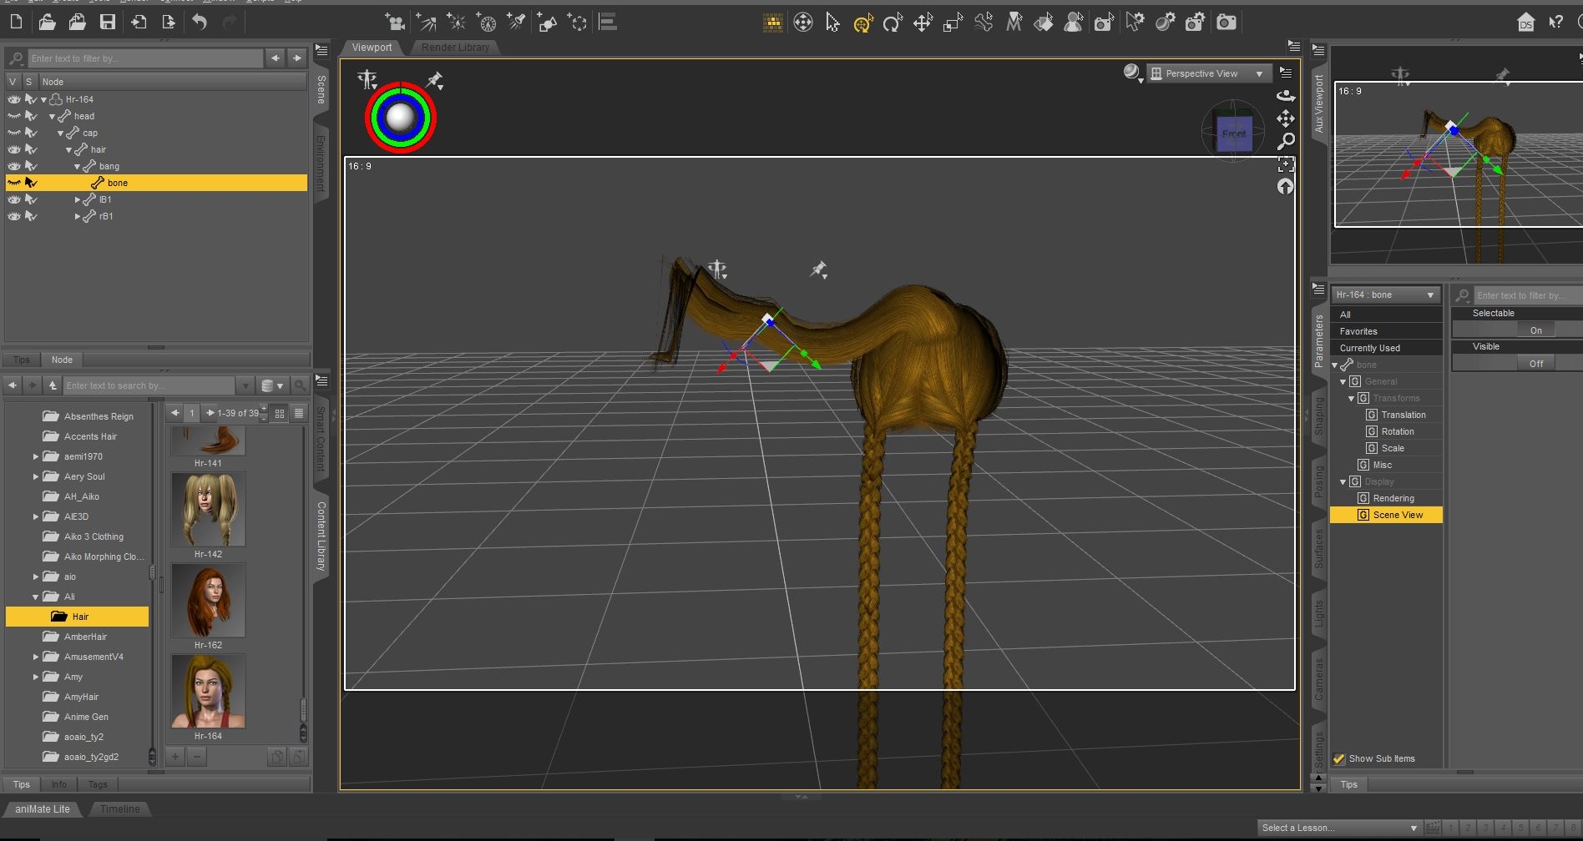Click the Save scene icon

[108, 23]
